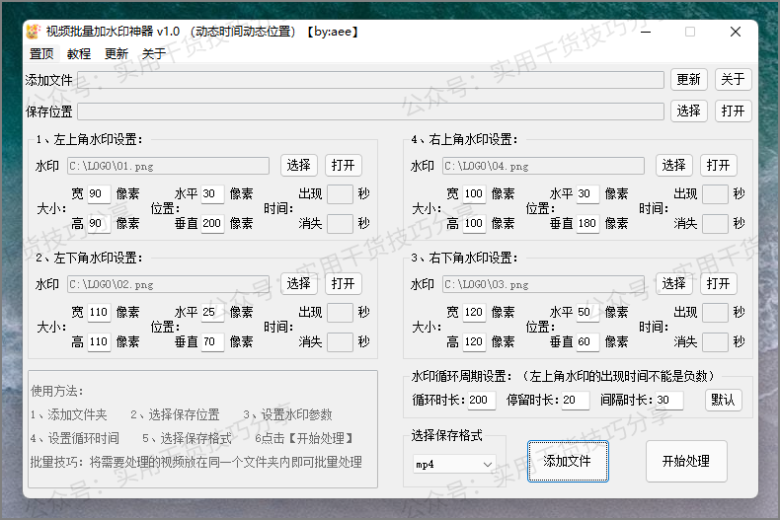Click the 水平 30 field in 右上角 section
The image size is (780, 520).
pyautogui.click(x=587, y=193)
